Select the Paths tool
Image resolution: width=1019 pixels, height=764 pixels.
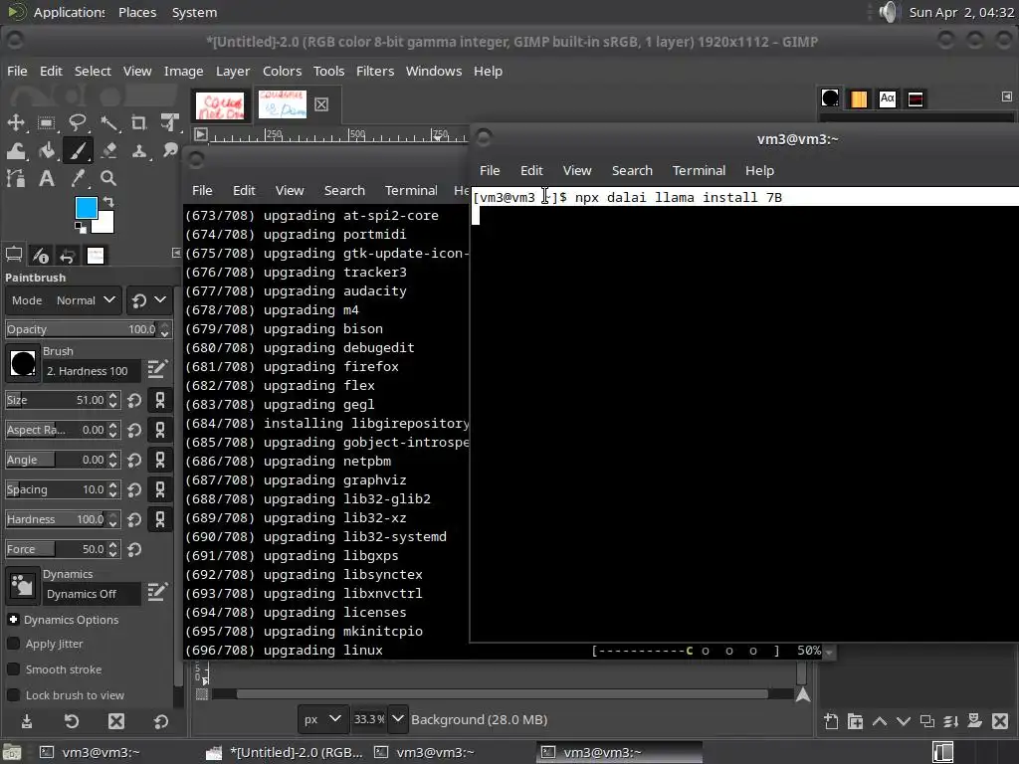click(x=16, y=178)
